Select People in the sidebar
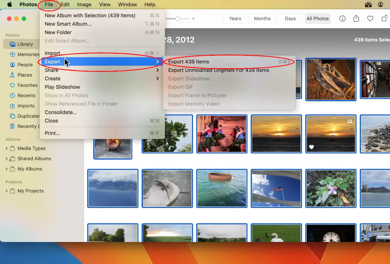The image size is (390, 264). (23, 65)
